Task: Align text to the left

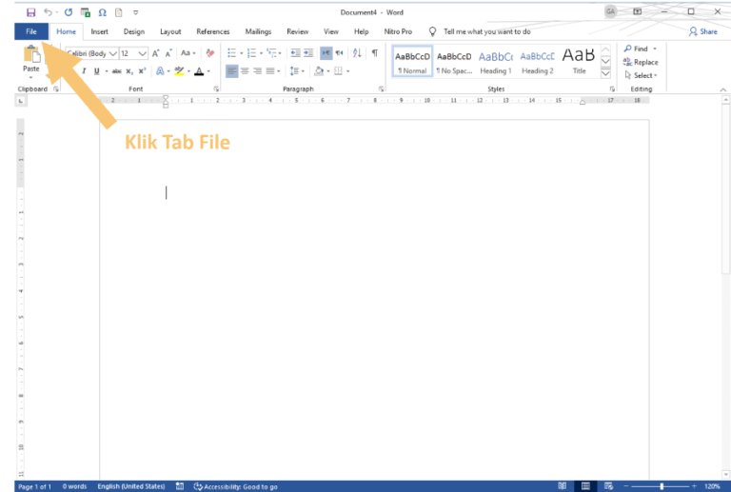Action: coord(231,71)
